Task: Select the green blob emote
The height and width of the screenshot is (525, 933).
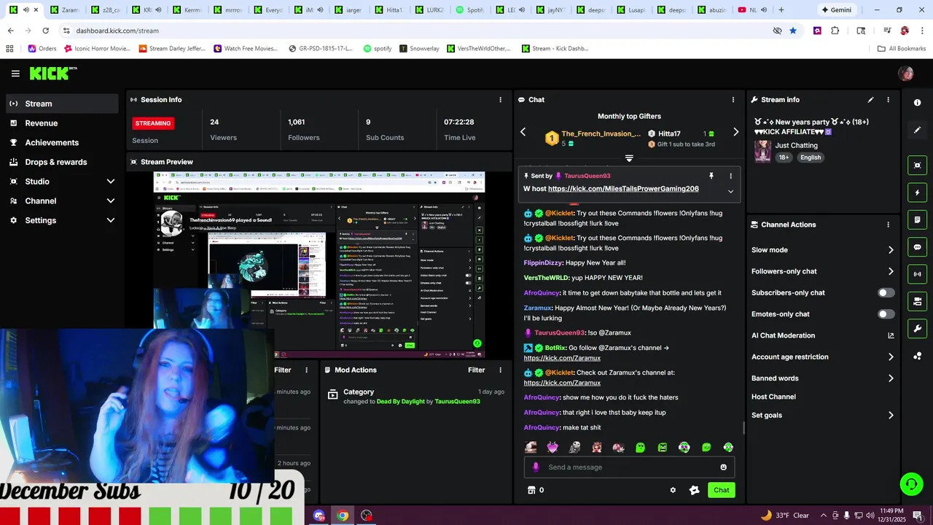Action: pos(640,448)
